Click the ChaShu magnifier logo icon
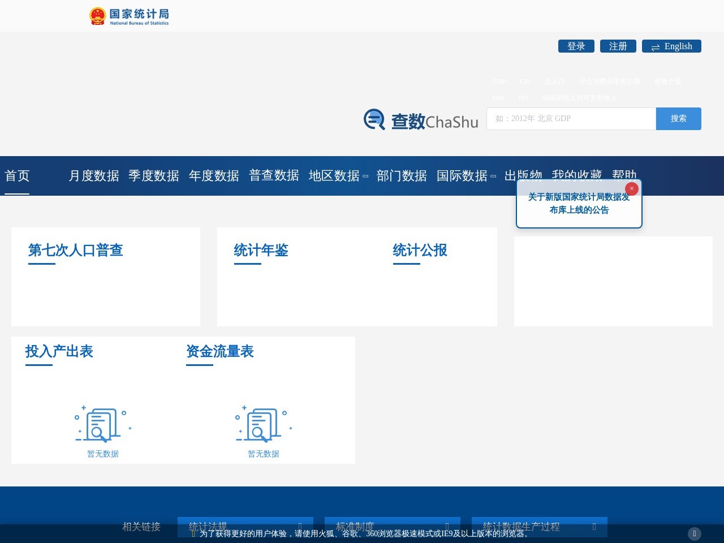The height and width of the screenshot is (543, 724). point(374,119)
